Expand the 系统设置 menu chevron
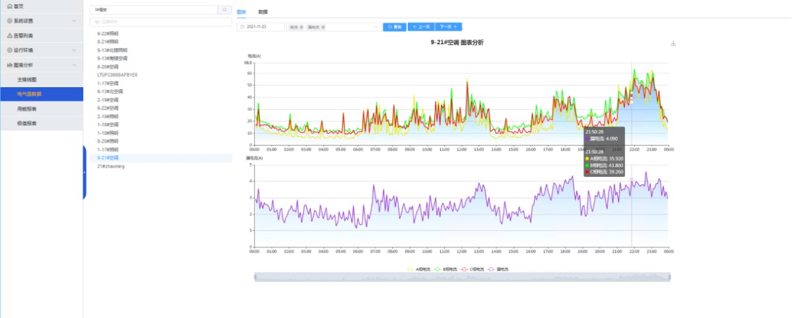 74,20
